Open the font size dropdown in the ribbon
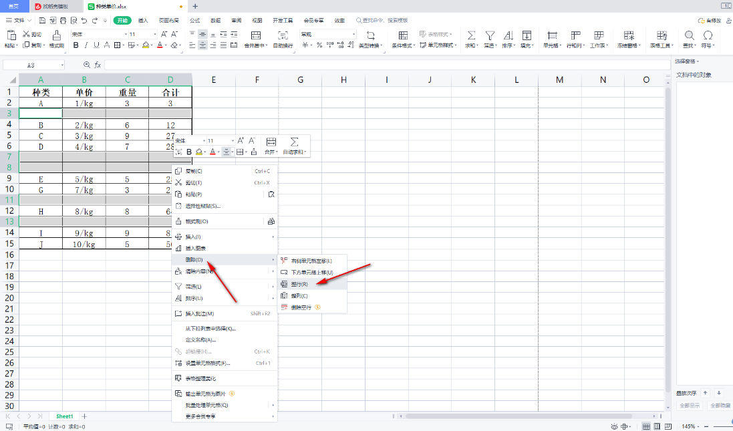This screenshot has height=431, width=733. [155, 34]
